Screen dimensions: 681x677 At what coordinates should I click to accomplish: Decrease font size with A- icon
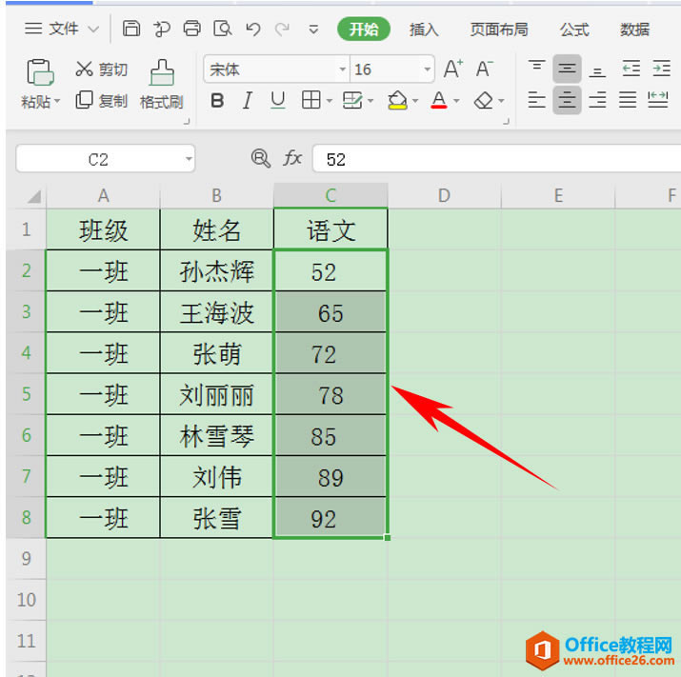(x=484, y=69)
